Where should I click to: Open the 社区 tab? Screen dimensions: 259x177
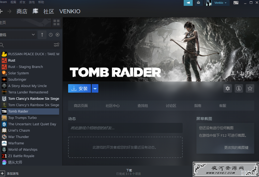[49, 11]
